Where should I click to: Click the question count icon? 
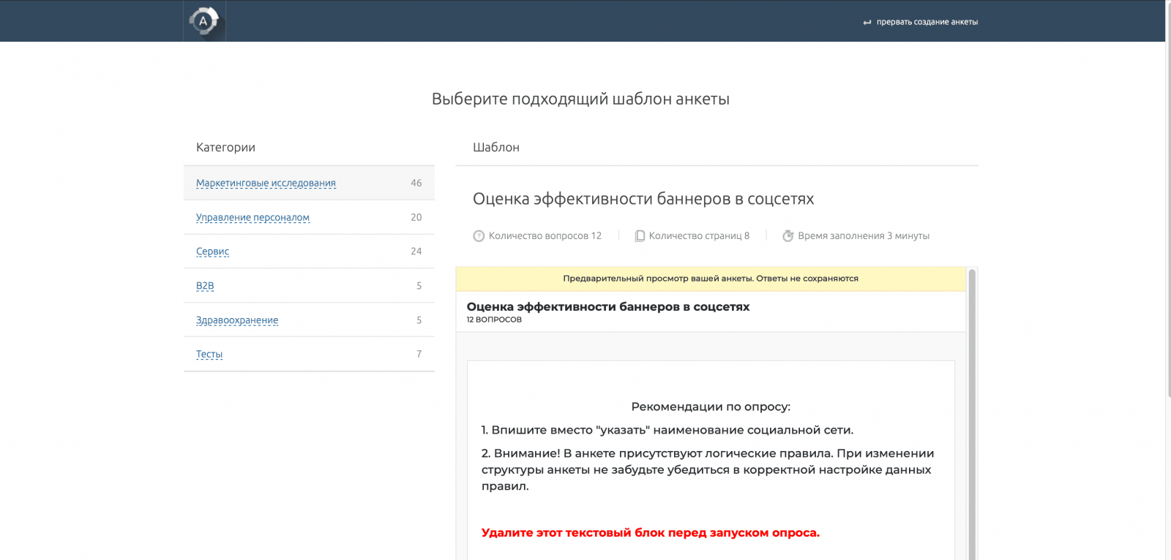click(x=479, y=236)
